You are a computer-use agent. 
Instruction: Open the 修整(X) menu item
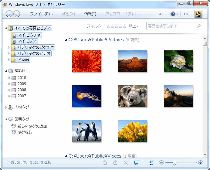click(x=69, y=14)
